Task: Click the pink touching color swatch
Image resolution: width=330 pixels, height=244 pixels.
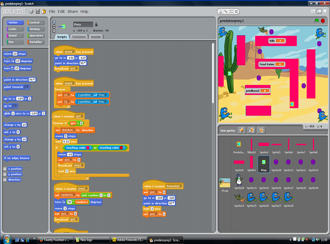Action: (x=88, y=148)
